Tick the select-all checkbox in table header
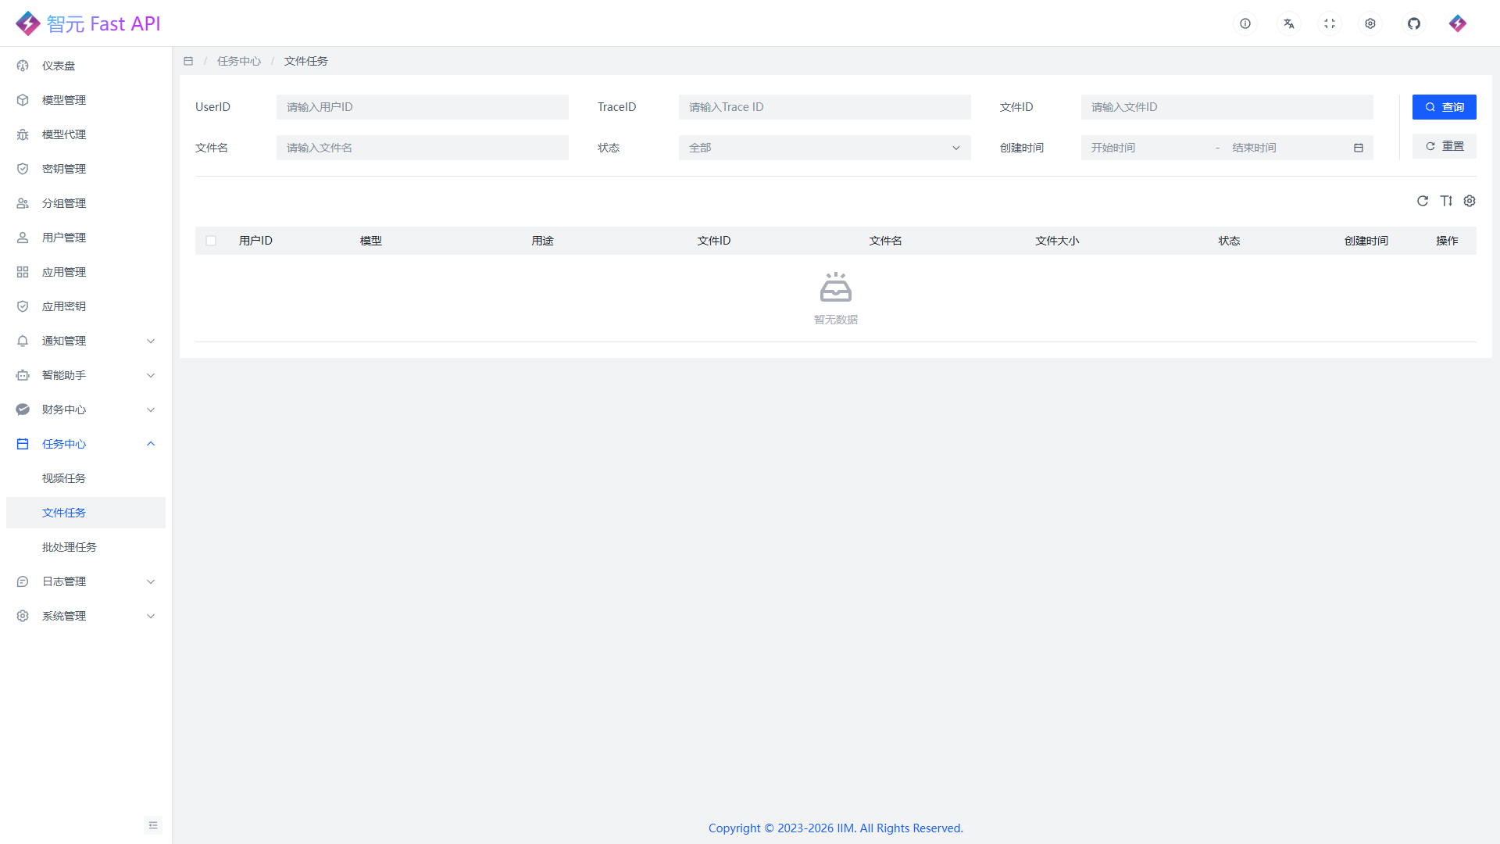Viewport: 1500px width, 844px height. point(211,241)
